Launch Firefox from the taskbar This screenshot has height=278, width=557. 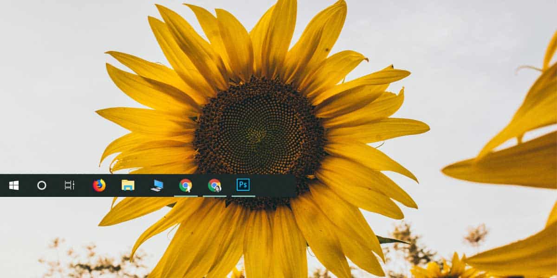click(99, 185)
